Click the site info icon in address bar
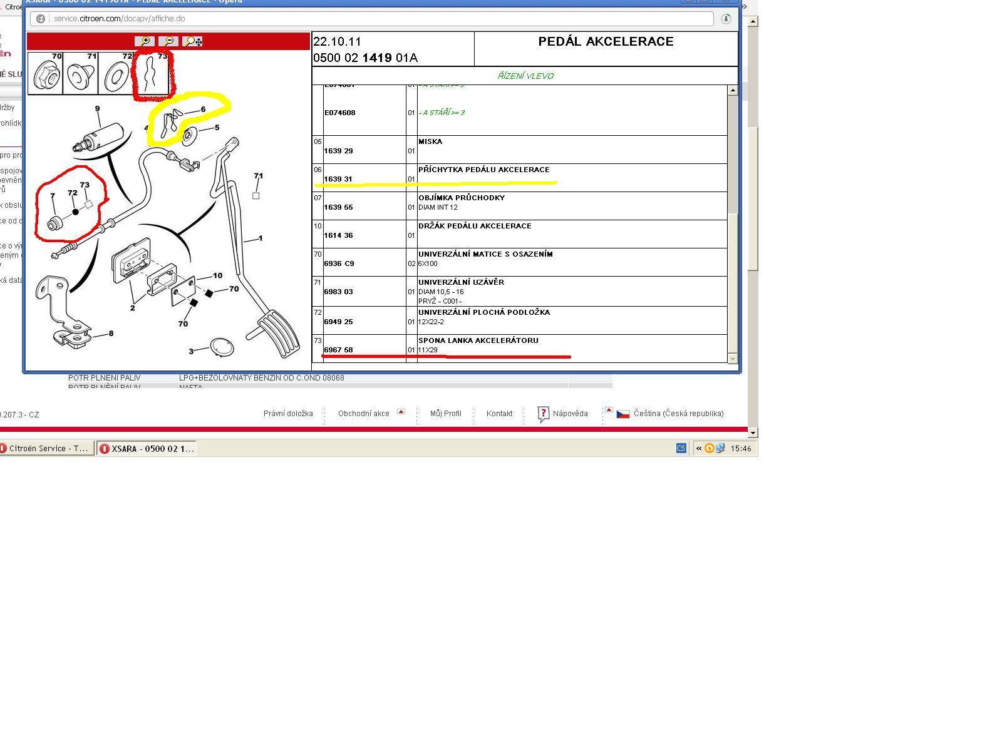1002x751 pixels. [41, 19]
